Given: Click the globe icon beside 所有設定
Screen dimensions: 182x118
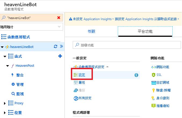Looking at the screenshot, I should (76, 98).
